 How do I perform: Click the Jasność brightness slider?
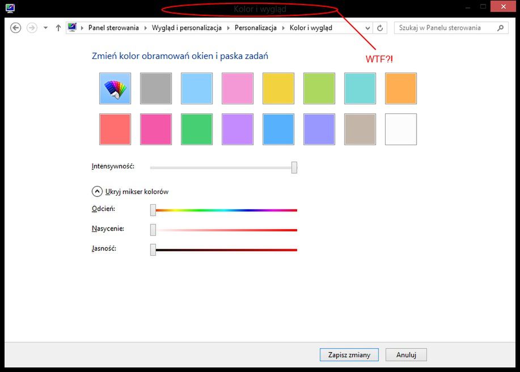click(223, 250)
